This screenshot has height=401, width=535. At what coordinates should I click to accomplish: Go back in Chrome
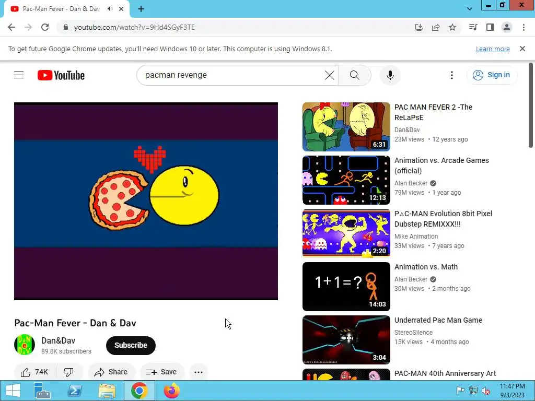click(11, 27)
